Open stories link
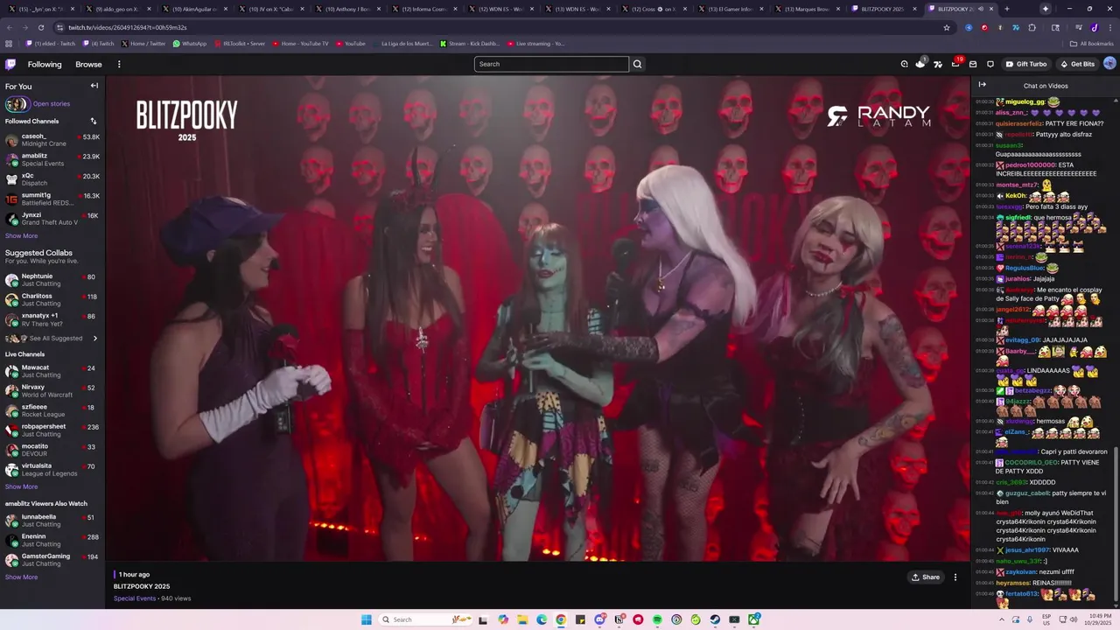This screenshot has width=1120, height=630. [52, 104]
